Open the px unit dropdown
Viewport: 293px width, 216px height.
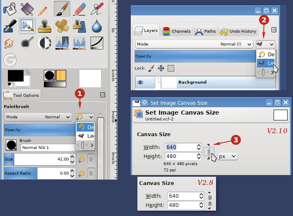pos(228,156)
